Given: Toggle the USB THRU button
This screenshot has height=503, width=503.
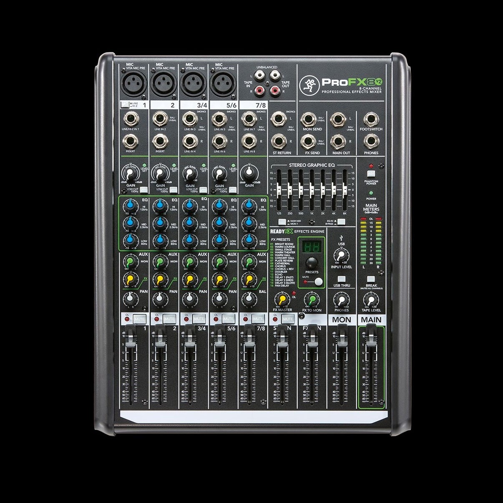Looking at the screenshot, I should coord(342,279).
